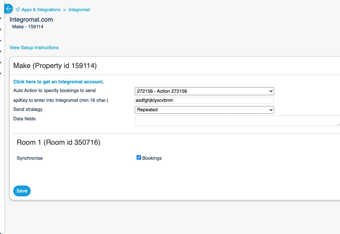
Task: Click the resize handle of Data fields box
Action: tap(339, 124)
